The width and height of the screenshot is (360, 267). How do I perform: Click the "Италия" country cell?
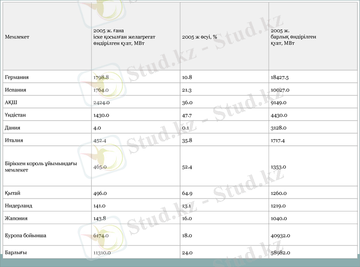pos(14,140)
